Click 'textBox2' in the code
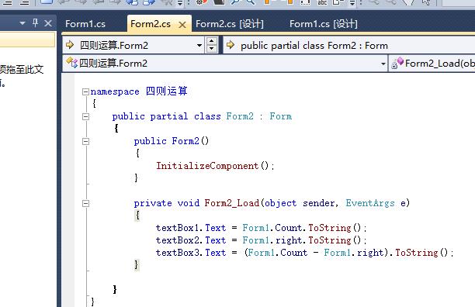475x307 pixels. point(178,240)
